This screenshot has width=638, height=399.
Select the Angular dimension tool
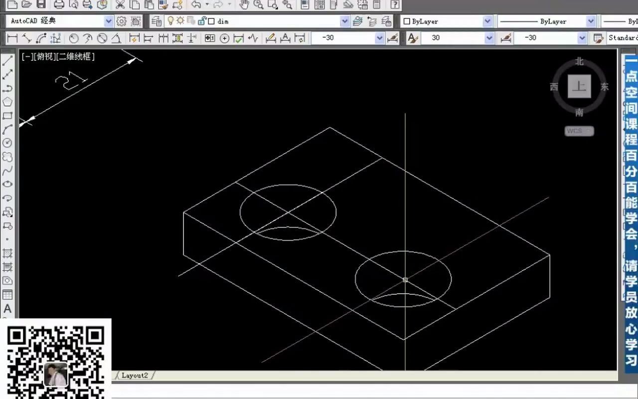(116, 38)
